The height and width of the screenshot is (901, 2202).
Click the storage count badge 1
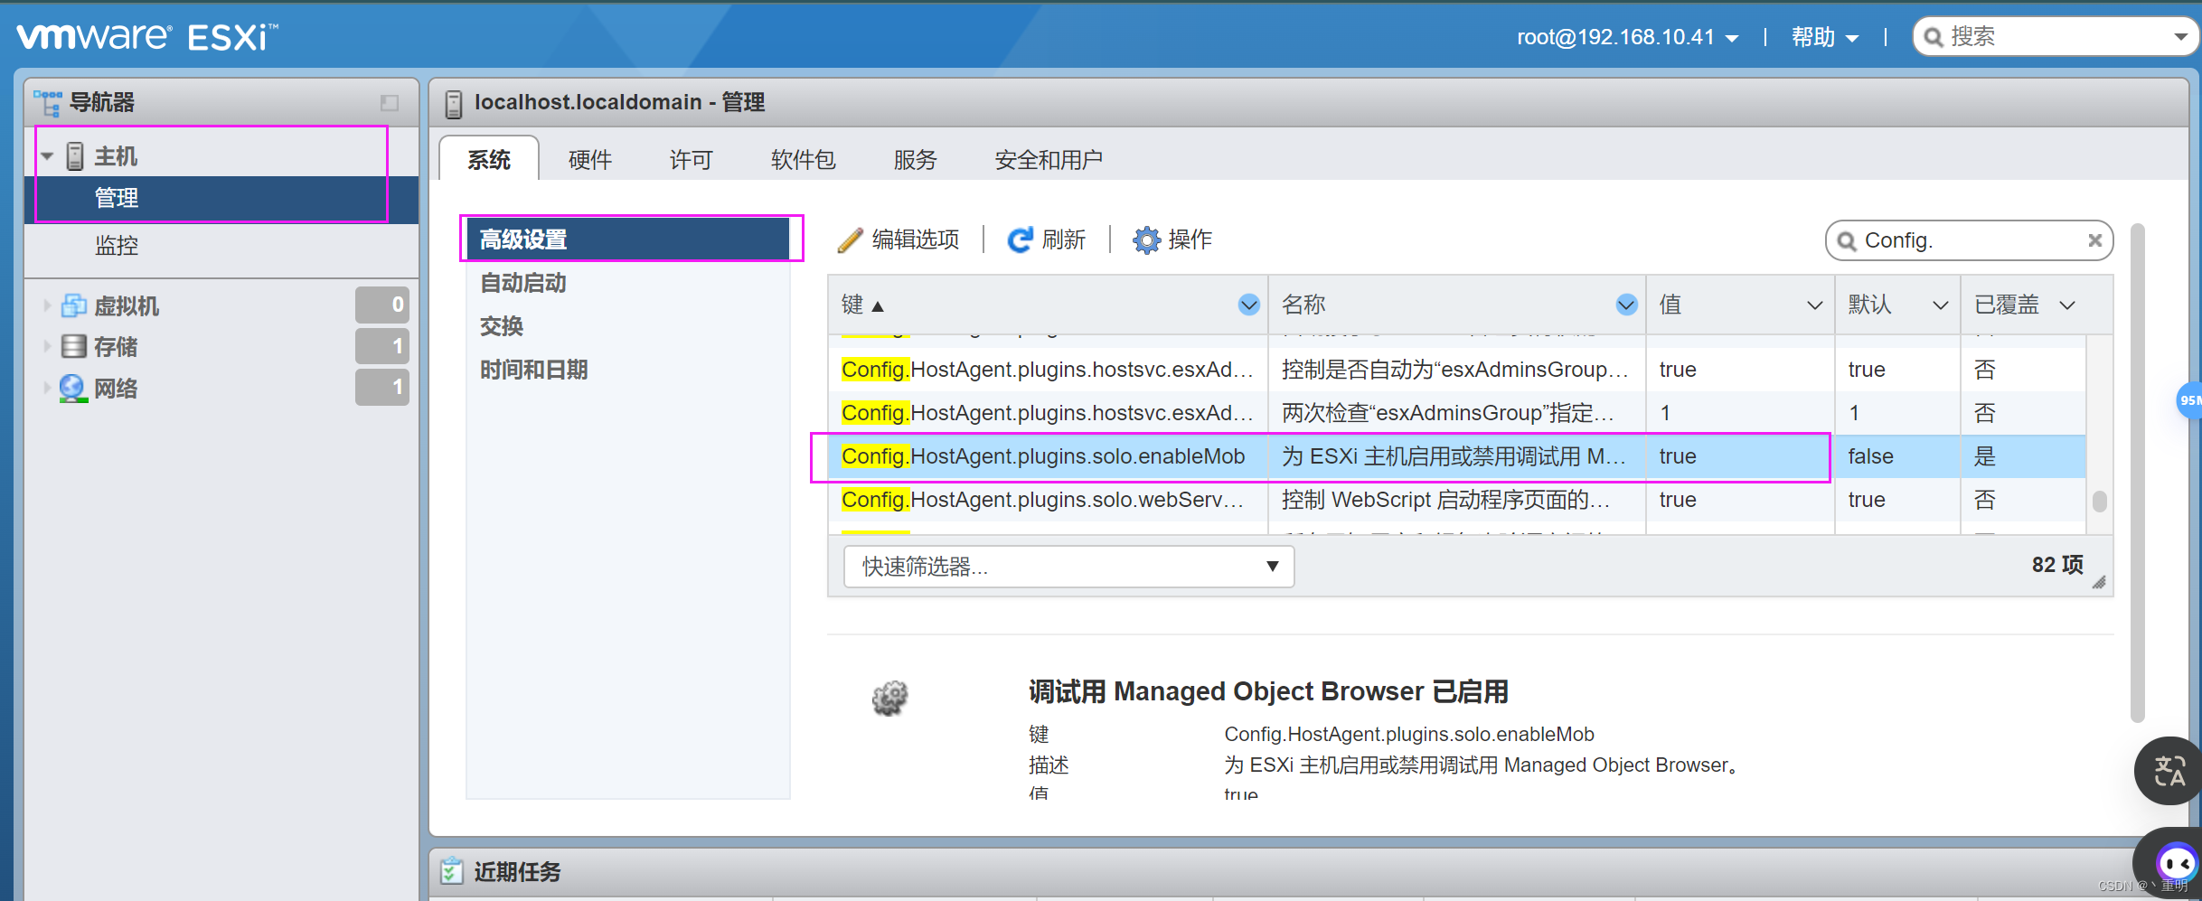(382, 346)
